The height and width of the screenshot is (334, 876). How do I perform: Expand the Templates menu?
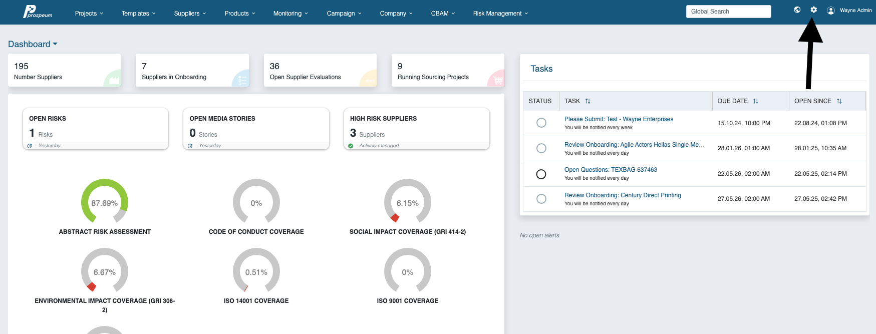pos(139,14)
